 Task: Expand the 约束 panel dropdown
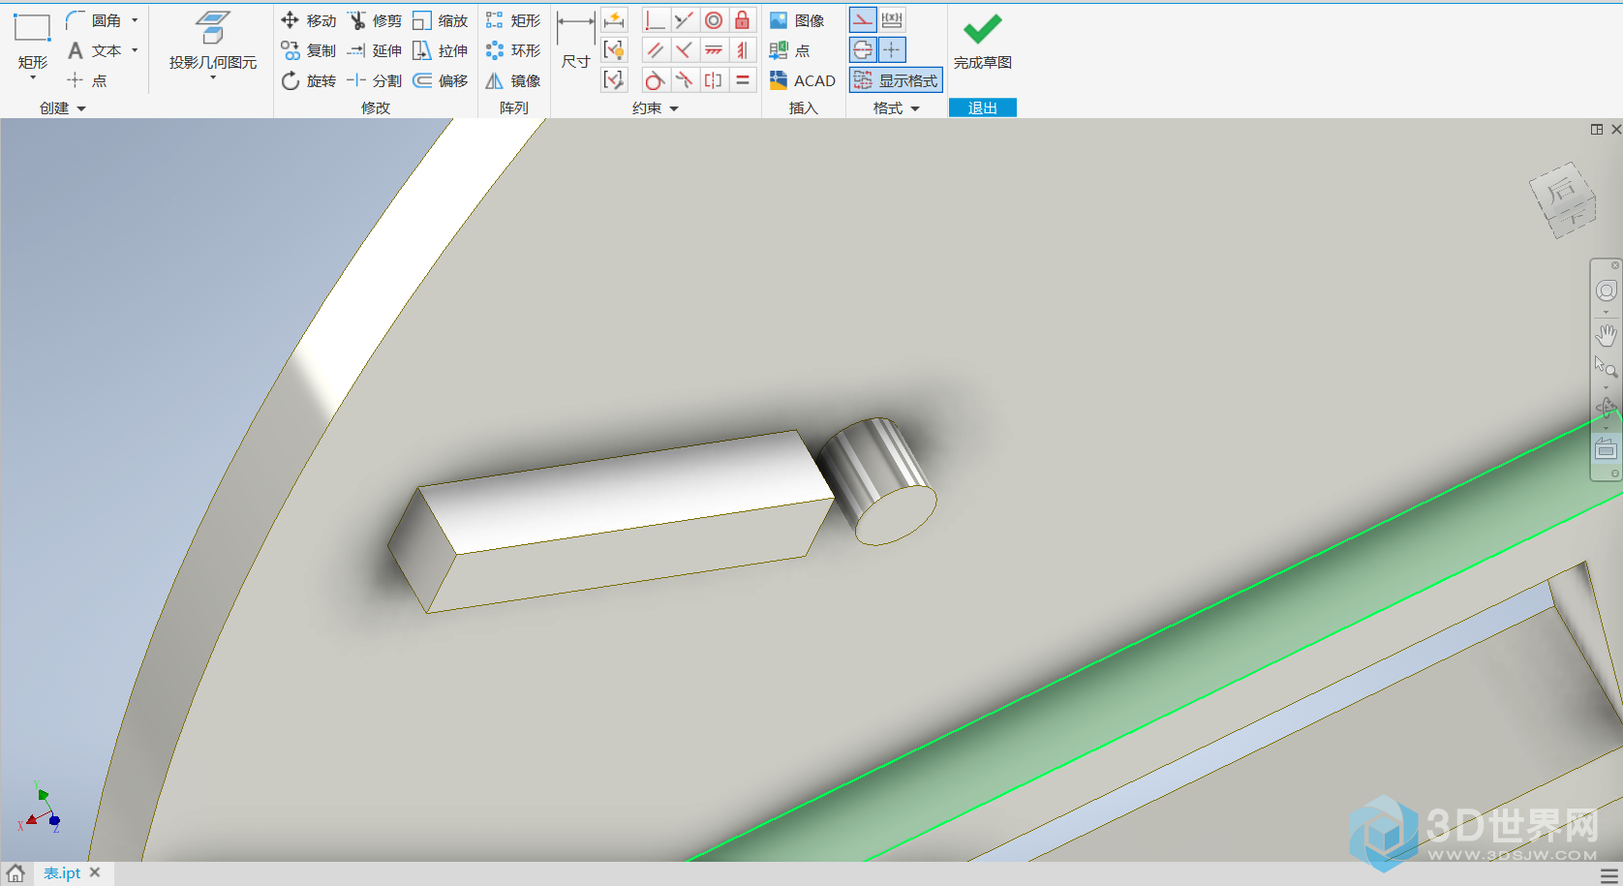(674, 108)
